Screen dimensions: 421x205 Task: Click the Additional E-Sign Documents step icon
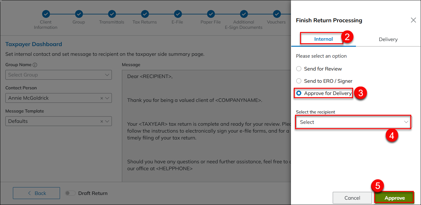[244, 14]
